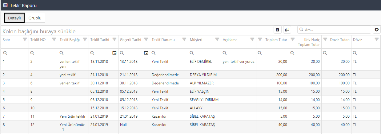
Task: Sort by the Açıklama column header
Action: pyautogui.click(x=230, y=40)
